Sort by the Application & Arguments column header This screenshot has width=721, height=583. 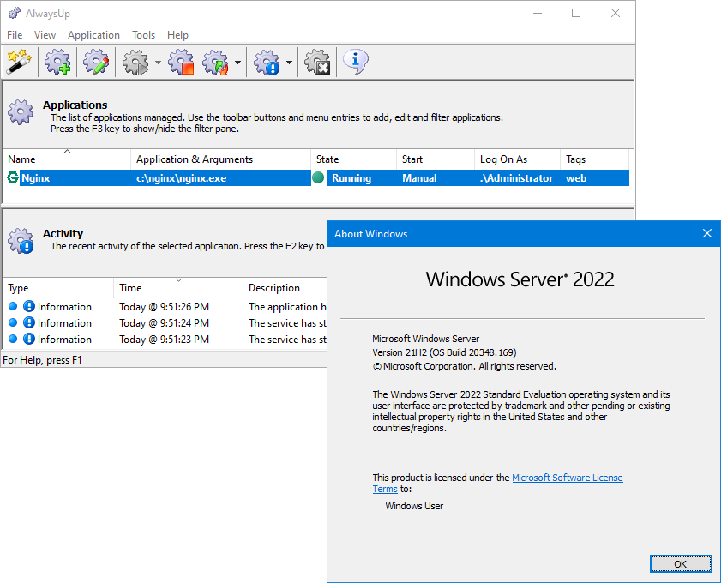220,159
